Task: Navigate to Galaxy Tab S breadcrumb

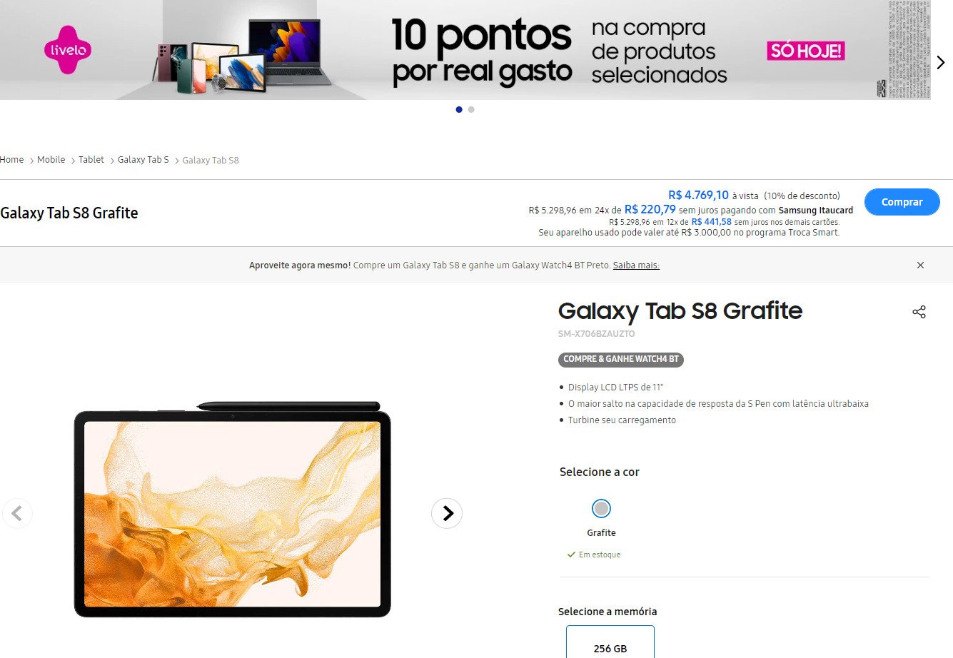Action: [x=143, y=160]
